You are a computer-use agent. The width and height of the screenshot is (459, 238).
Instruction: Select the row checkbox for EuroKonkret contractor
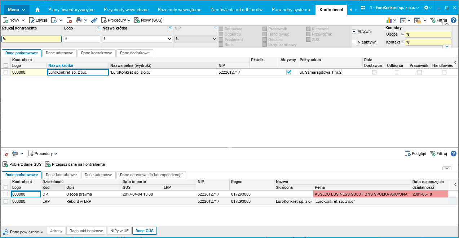(6, 72)
